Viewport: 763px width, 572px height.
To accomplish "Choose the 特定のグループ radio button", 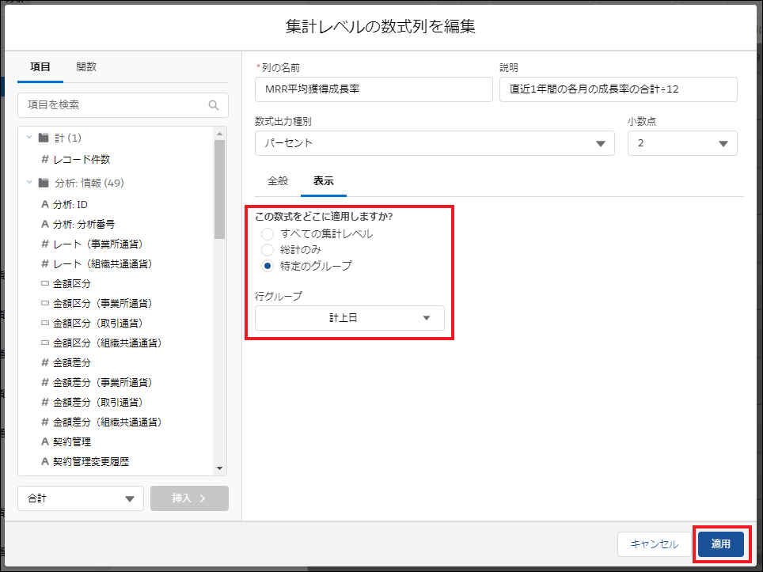I will (x=268, y=267).
